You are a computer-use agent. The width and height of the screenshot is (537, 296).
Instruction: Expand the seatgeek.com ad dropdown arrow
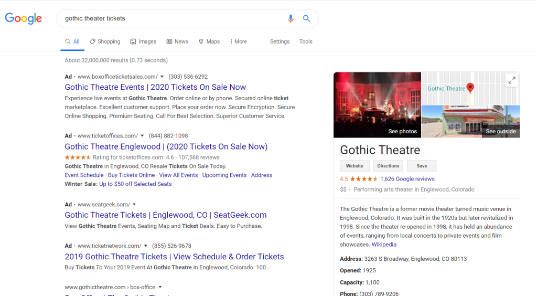134,205
